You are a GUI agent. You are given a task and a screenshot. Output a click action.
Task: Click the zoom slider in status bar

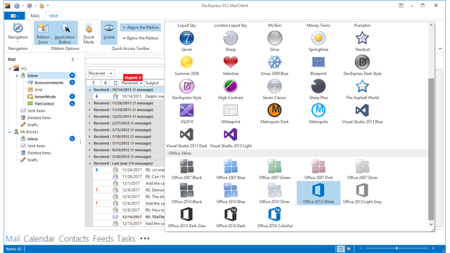coord(397,248)
